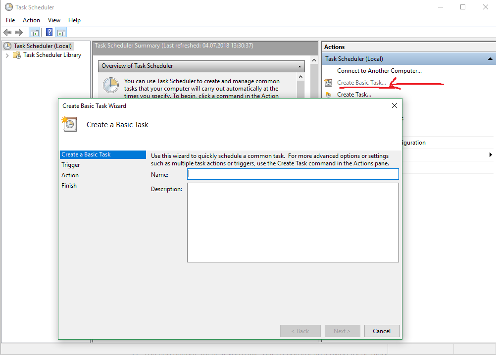Click the Create Basic Task Wizard title text
This screenshot has width=496, height=355.
[x=94, y=106]
